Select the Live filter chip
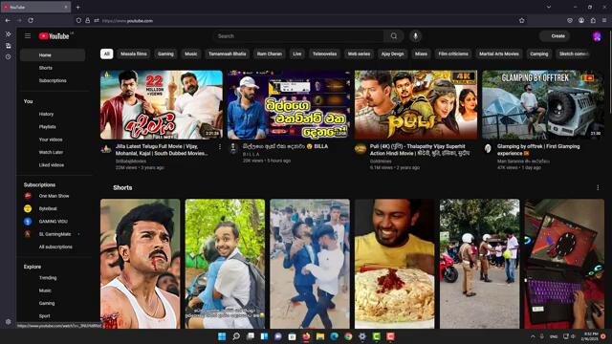The image size is (612, 344). tap(297, 54)
